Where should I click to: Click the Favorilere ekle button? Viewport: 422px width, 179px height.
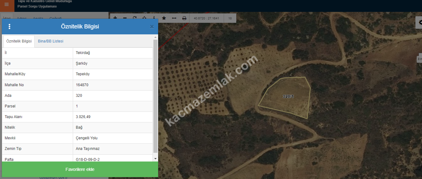pos(80,169)
